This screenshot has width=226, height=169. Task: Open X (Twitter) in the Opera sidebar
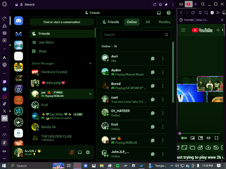5,111
